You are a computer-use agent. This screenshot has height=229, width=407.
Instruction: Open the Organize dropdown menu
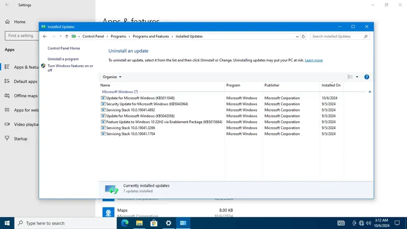click(x=112, y=77)
